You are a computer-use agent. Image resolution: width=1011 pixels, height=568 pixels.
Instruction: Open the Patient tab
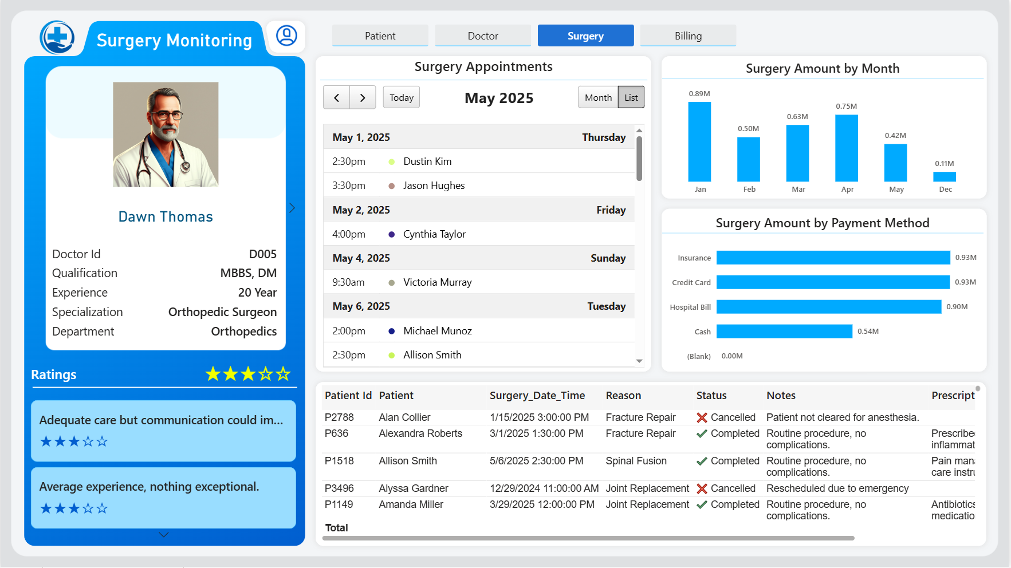(x=380, y=35)
